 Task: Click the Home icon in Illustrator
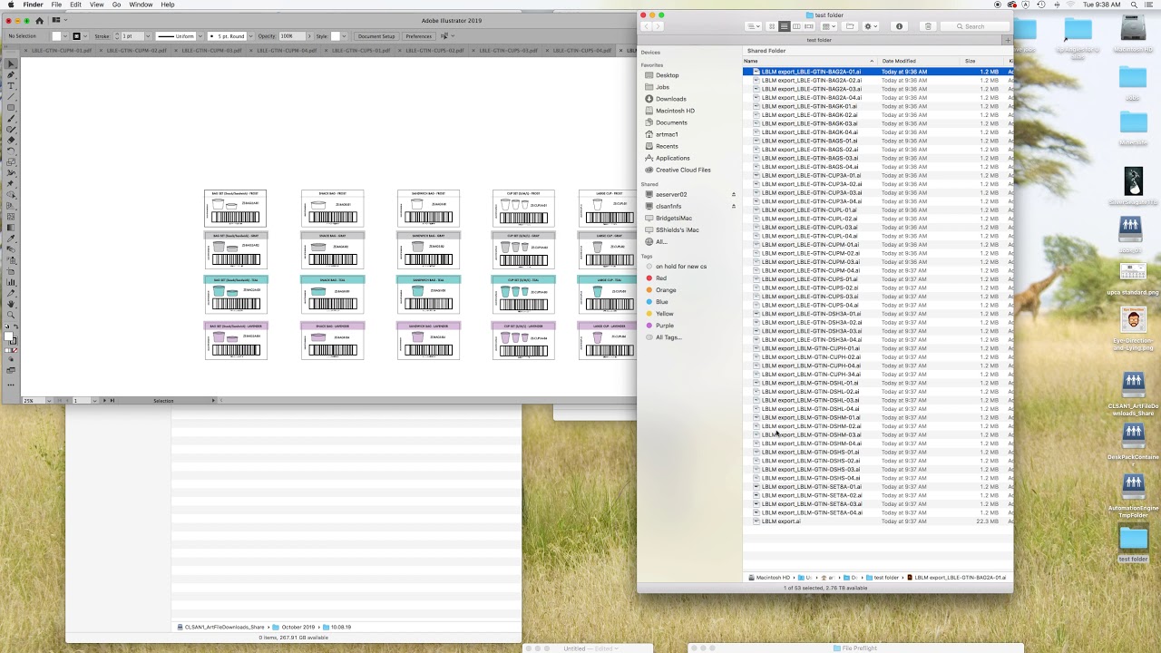pyautogui.click(x=39, y=20)
